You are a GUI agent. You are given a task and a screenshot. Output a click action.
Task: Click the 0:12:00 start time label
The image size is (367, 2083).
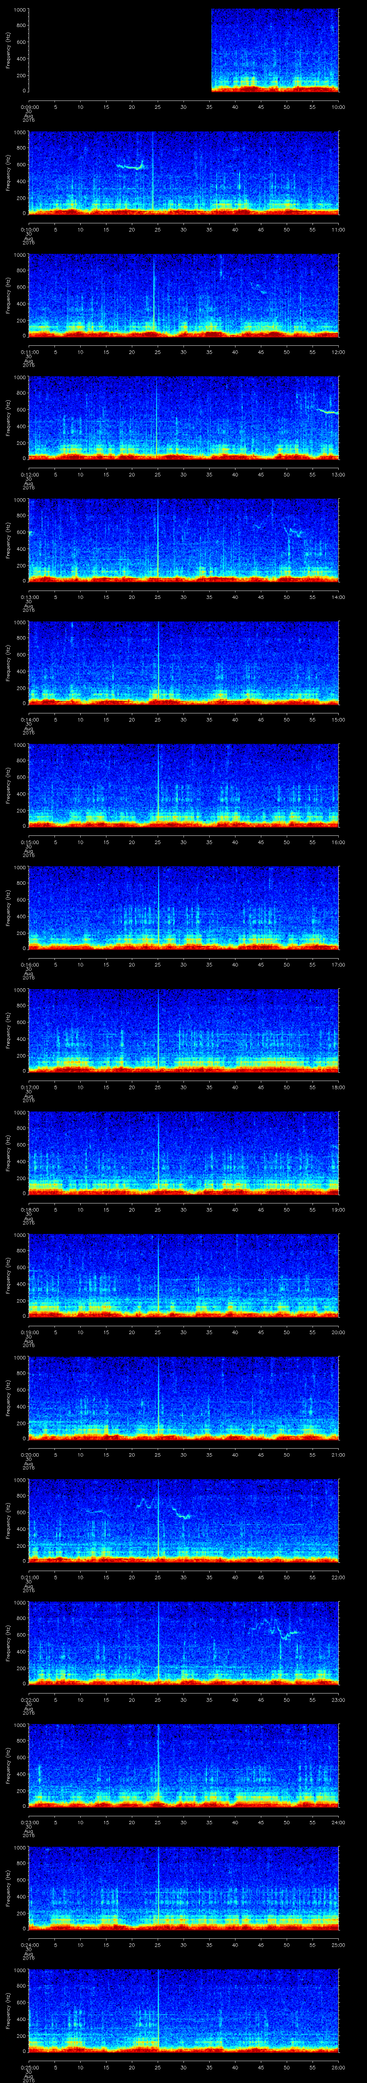pyautogui.click(x=29, y=475)
